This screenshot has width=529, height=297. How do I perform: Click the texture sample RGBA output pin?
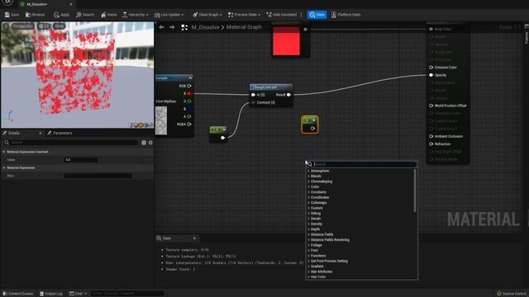[189, 125]
